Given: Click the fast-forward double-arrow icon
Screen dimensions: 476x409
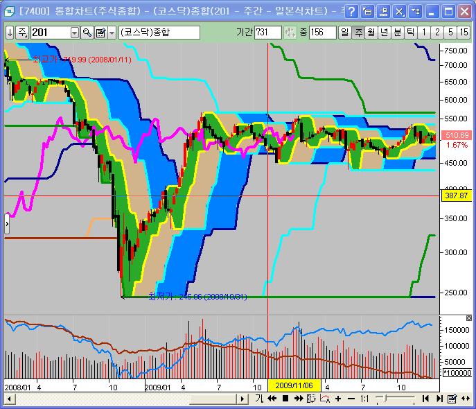Looking at the screenshot, I should pyautogui.click(x=299, y=399).
